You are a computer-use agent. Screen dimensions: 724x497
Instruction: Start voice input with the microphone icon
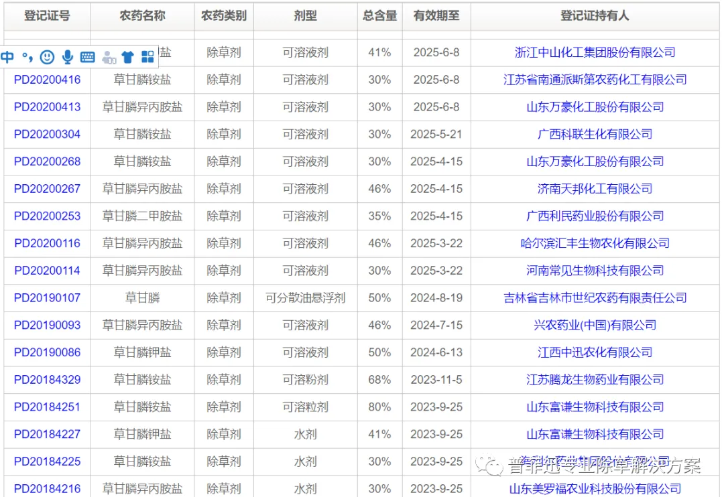pyautogui.click(x=68, y=57)
